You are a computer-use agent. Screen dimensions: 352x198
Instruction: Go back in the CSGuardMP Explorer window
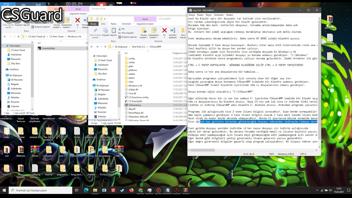point(92,47)
